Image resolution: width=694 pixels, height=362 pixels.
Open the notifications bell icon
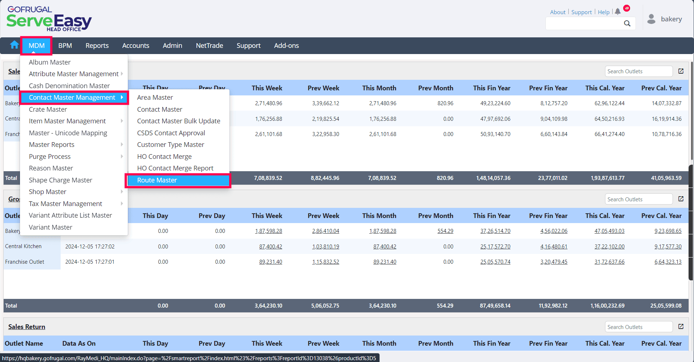pyautogui.click(x=618, y=12)
